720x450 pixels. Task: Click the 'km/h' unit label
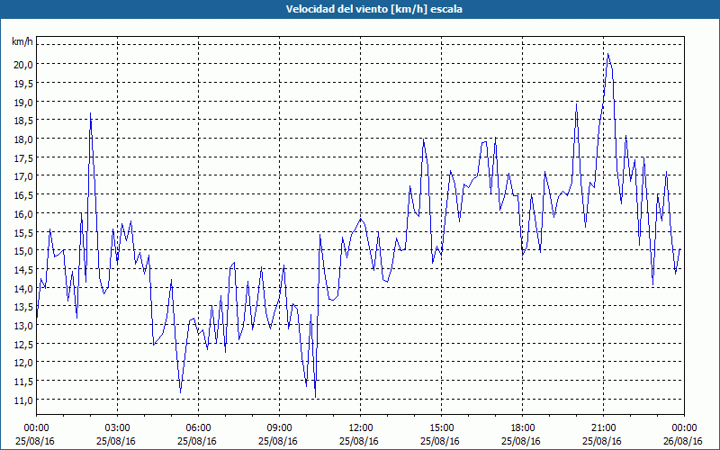pyautogui.click(x=22, y=41)
